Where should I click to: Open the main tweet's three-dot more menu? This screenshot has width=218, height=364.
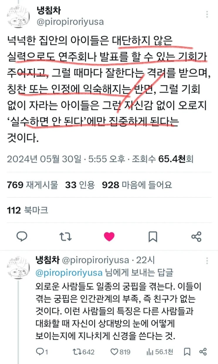pos(207,14)
